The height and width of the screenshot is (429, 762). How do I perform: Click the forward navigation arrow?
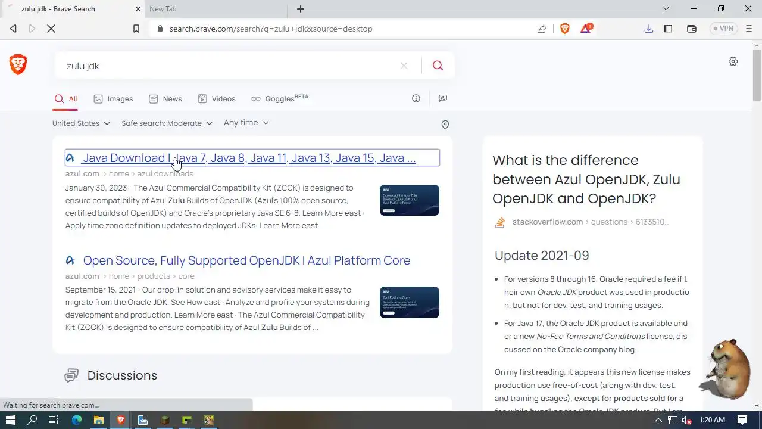point(32,29)
